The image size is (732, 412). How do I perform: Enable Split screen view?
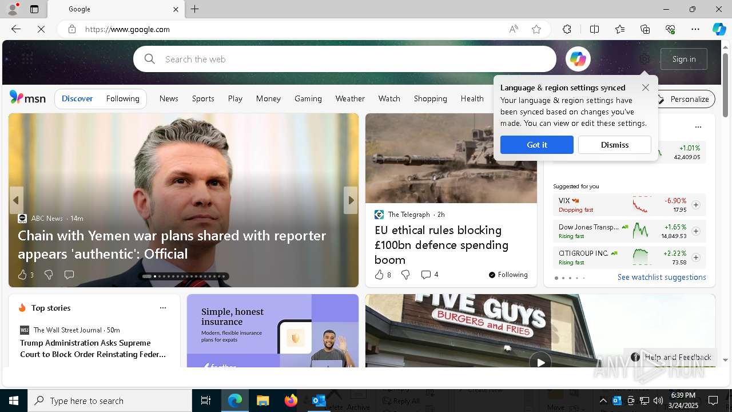pyautogui.click(x=594, y=29)
